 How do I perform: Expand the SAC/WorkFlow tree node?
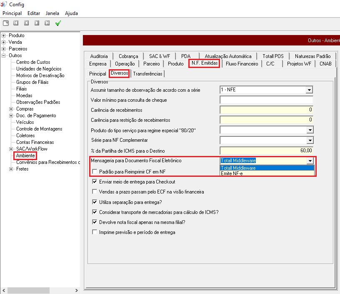(11, 149)
